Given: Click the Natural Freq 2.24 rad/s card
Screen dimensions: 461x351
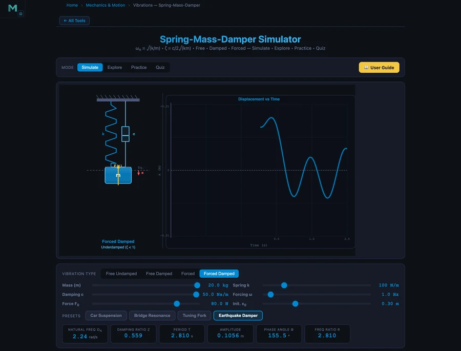Looking at the screenshot, I should click(85, 334).
